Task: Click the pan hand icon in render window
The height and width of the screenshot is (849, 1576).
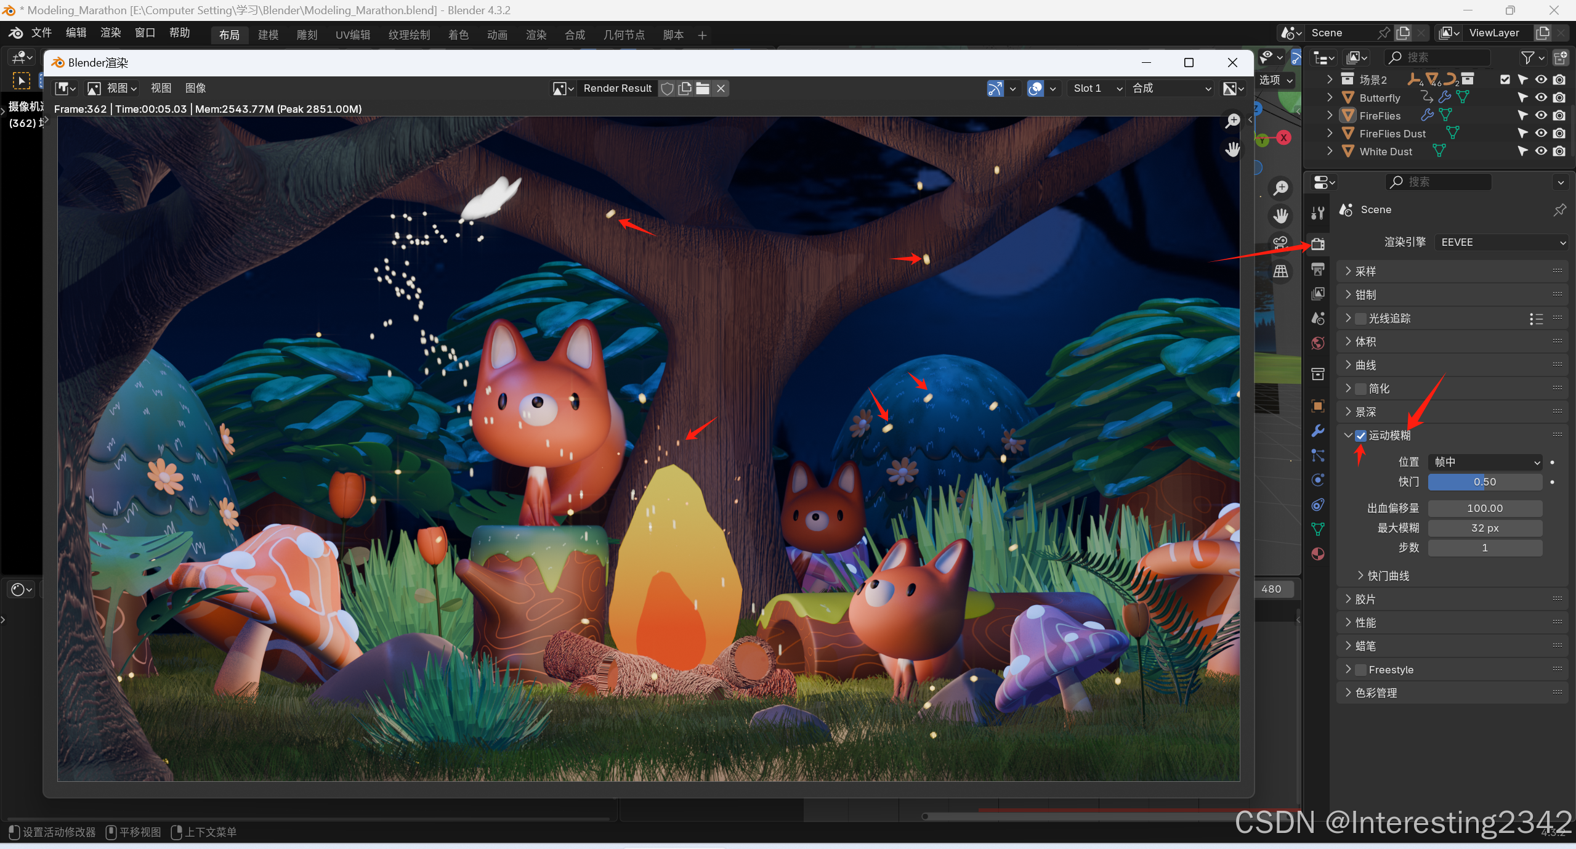Action: 1232,149
